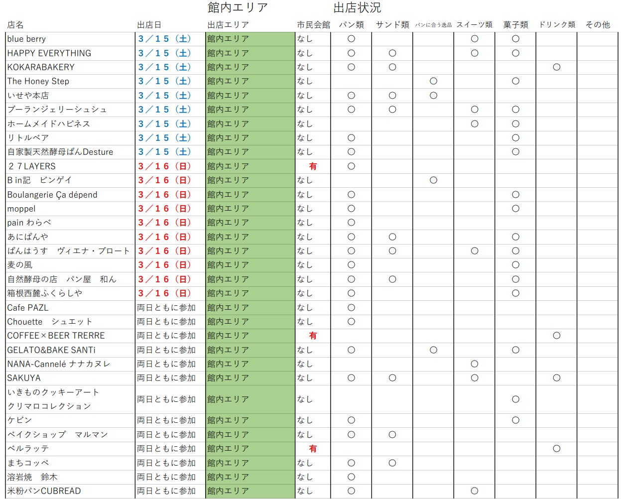This screenshot has width=621, height=499.
Task: Select '両日ともに参加' in ケビン row
Action: click(x=166, y=420)
